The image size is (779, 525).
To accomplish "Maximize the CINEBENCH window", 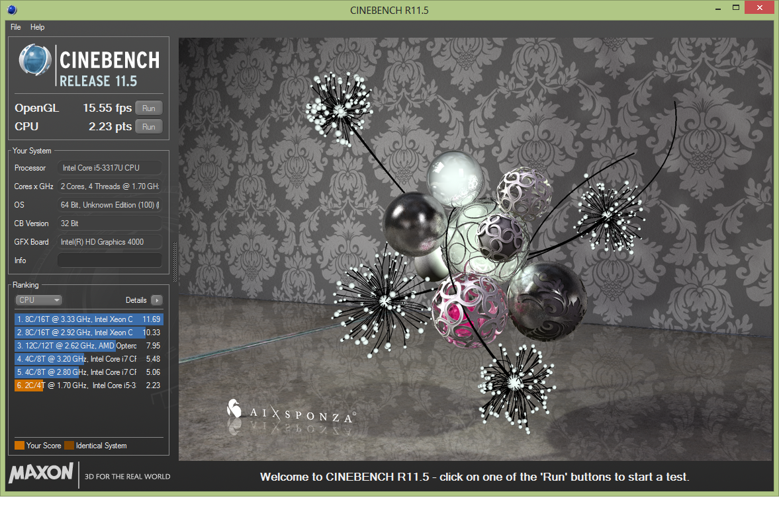I will pyautogui.click(x=736, y=7).
